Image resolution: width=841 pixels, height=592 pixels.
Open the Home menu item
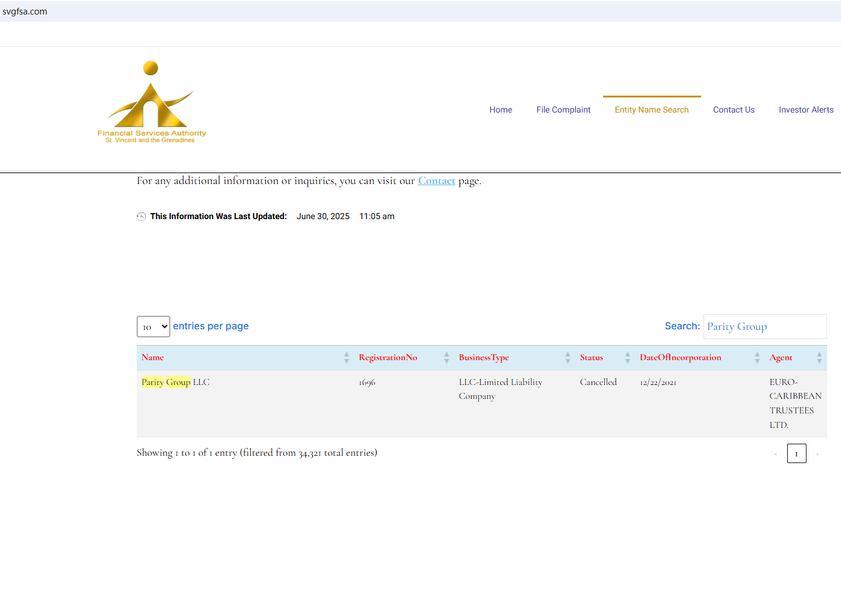(501, 110)
